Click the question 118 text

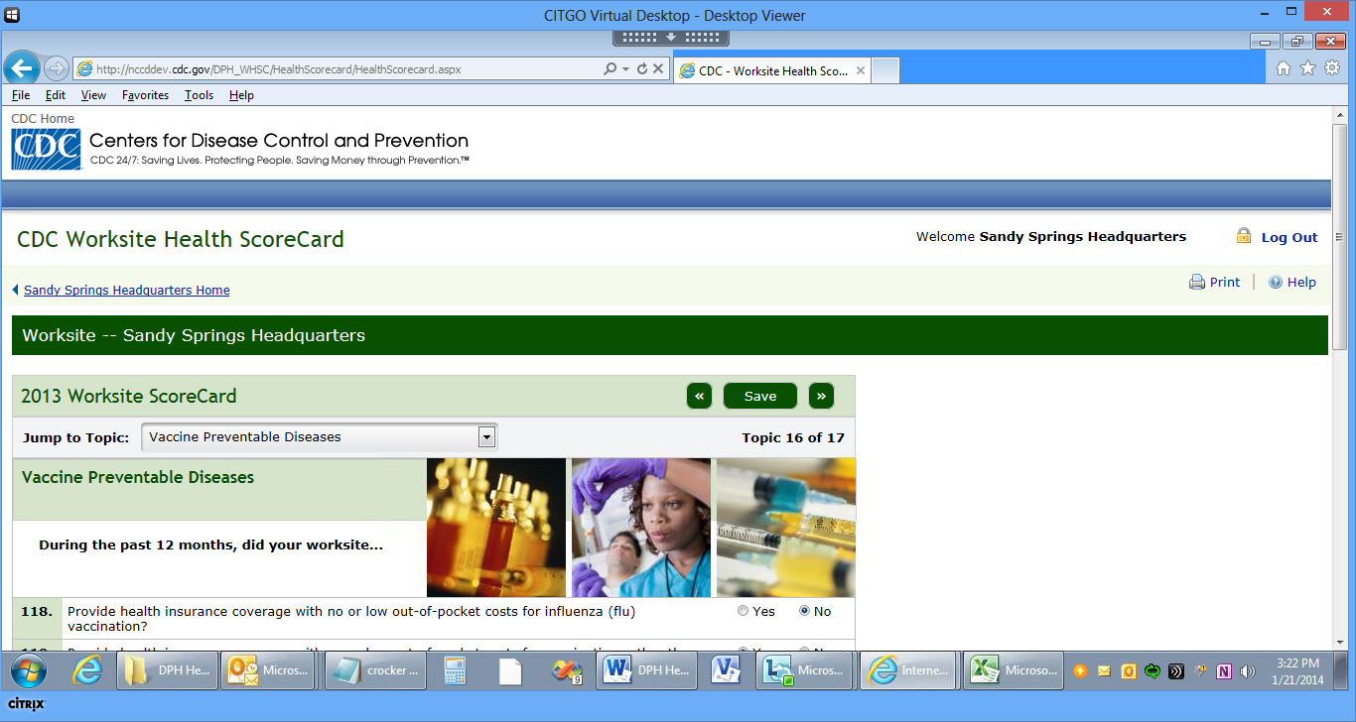click(x=351, y=619)
